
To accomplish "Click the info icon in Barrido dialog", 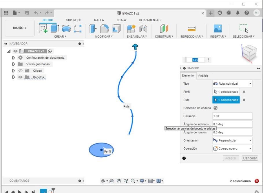I will click(x=184, y=158).
